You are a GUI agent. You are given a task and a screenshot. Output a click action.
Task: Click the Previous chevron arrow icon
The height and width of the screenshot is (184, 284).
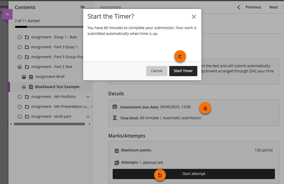239,7
